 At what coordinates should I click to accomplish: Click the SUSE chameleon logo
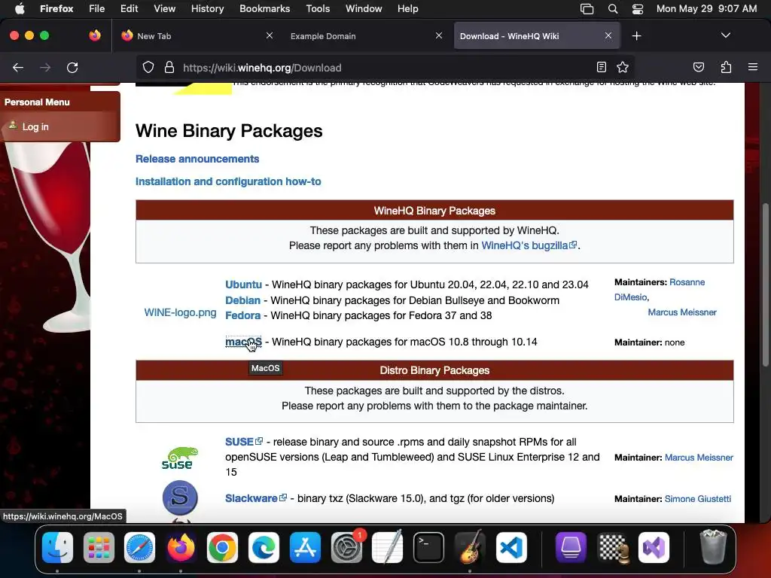[x=180, y=458]
